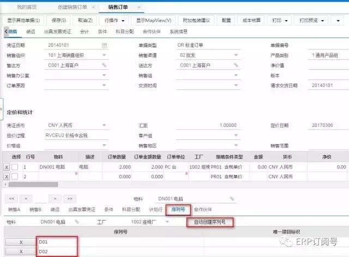Jump to first item with << button
Screen dimensions: 349x257
point(11,199)
